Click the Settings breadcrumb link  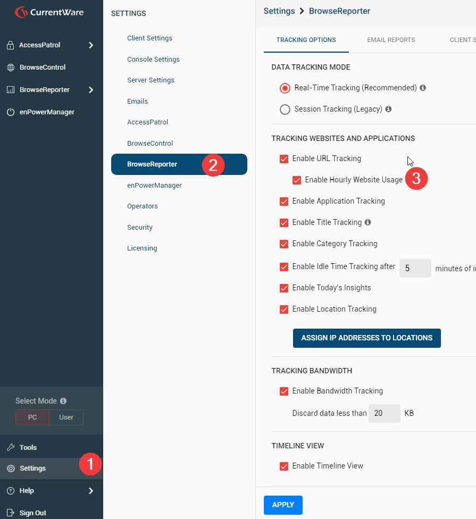(279, 11)
